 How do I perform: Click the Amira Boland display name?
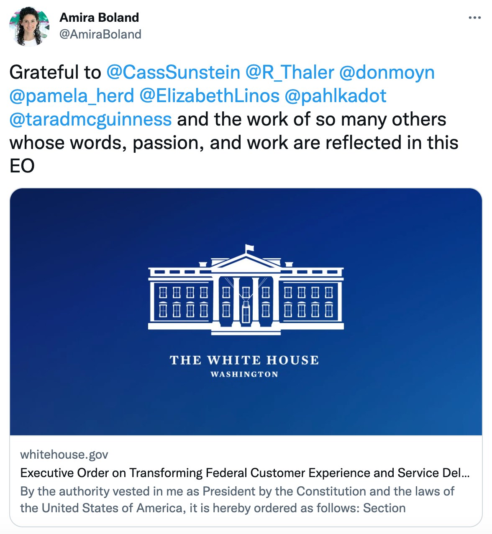pos(100,18)
